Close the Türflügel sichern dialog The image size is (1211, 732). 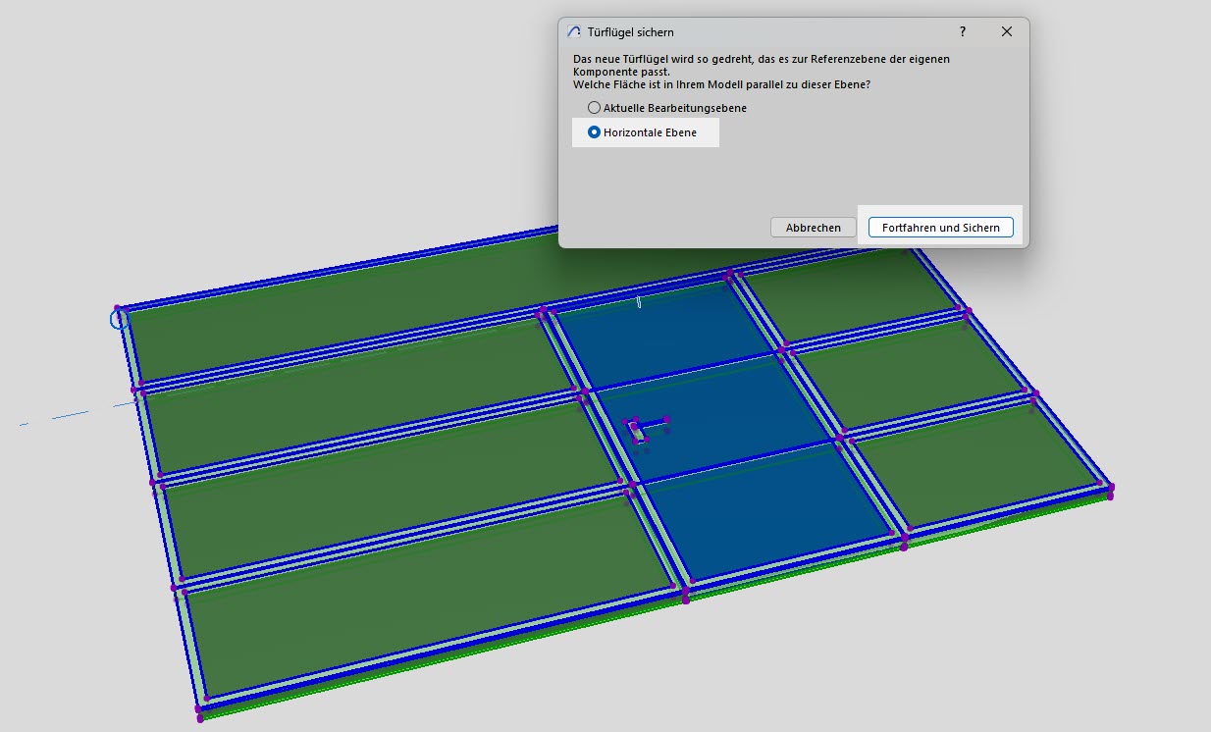[1006, 32]
